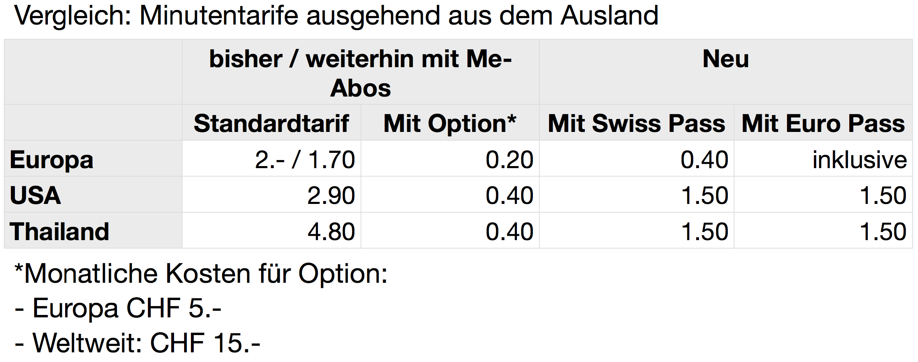Click the 'USA' row label
Screen dimensions: 918x362
(x=35, y=195)
